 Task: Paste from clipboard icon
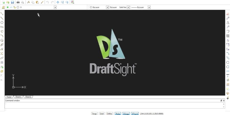37,2
